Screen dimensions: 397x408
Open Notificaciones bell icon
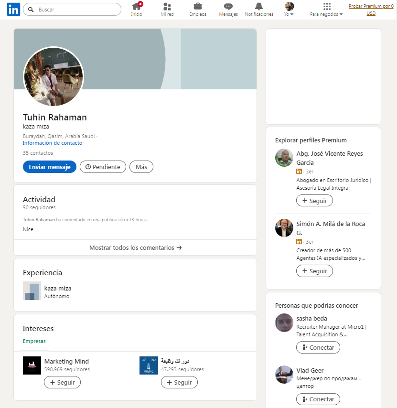[x=259, y=6]
